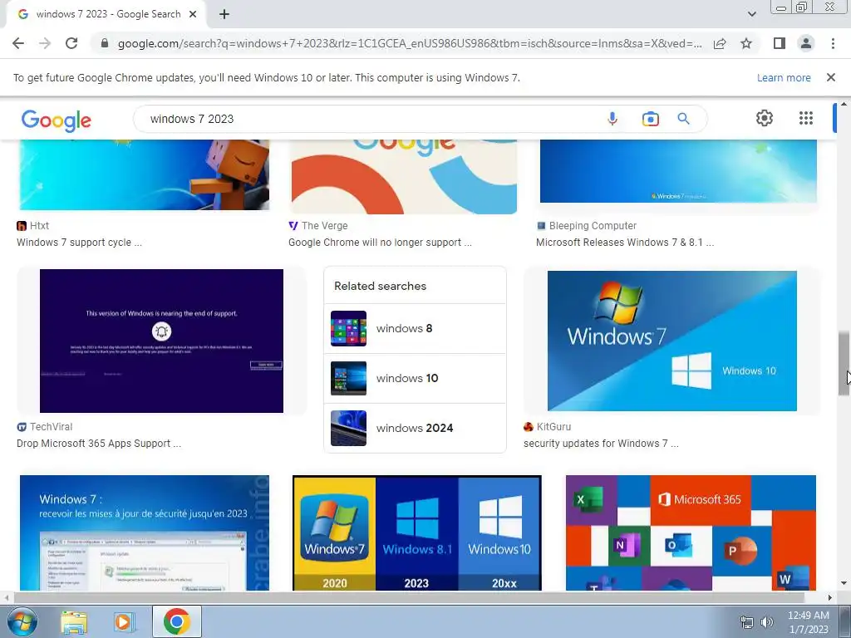
Task: Click the vertical scrollbar thumb
Action: point(844,364)
